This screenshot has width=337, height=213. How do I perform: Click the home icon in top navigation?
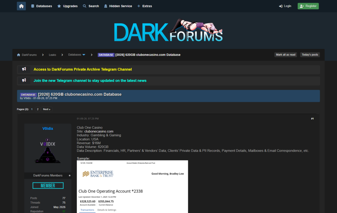[x=21, y=6]
